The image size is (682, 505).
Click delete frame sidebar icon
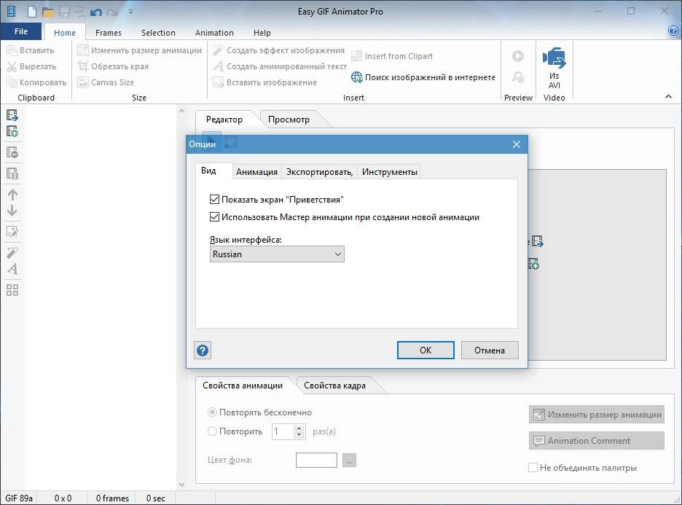coord(12,153)
